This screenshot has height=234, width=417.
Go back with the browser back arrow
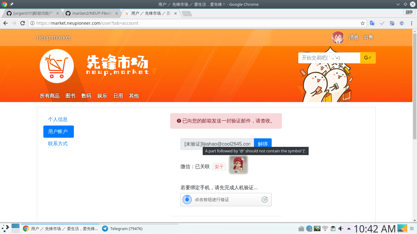coord(5,23)
